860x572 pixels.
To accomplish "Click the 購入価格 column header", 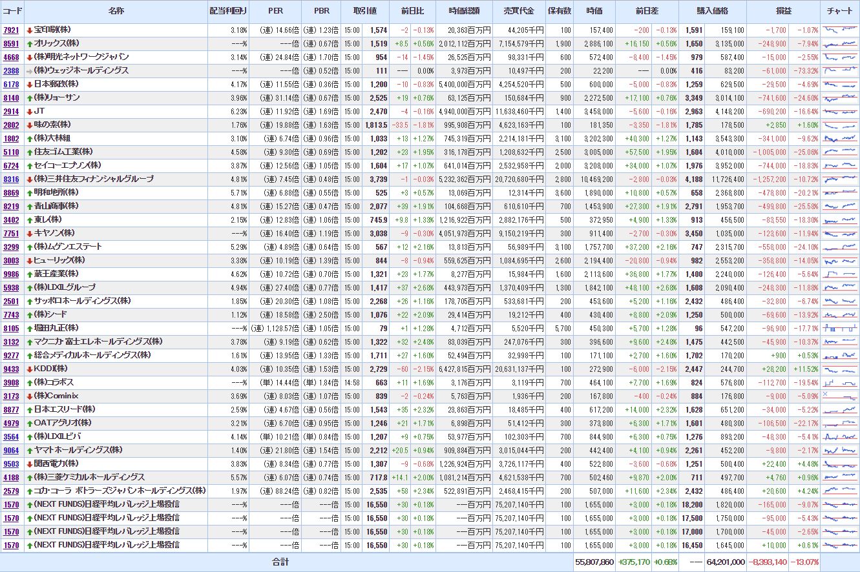I will (712, 12).
